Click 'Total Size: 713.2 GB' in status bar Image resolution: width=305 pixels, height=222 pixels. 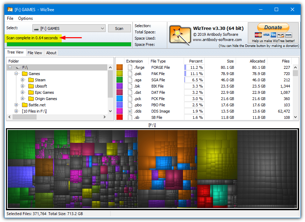pyautogui.click(x=66, y=214)
